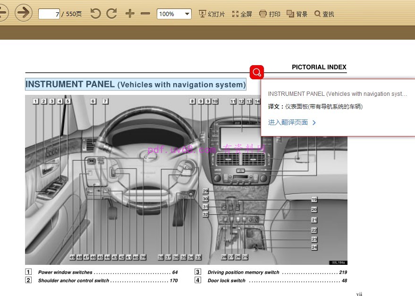Image resolution: width=415 pixels, height=296 pixels.
Task: Rotate the page clockwise
Action: point(111,14)
